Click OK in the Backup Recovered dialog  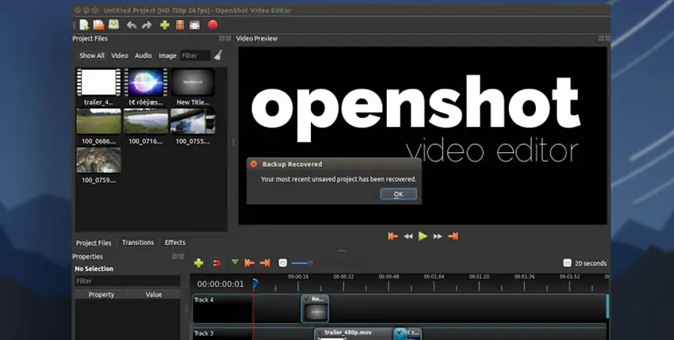[399, 194]
